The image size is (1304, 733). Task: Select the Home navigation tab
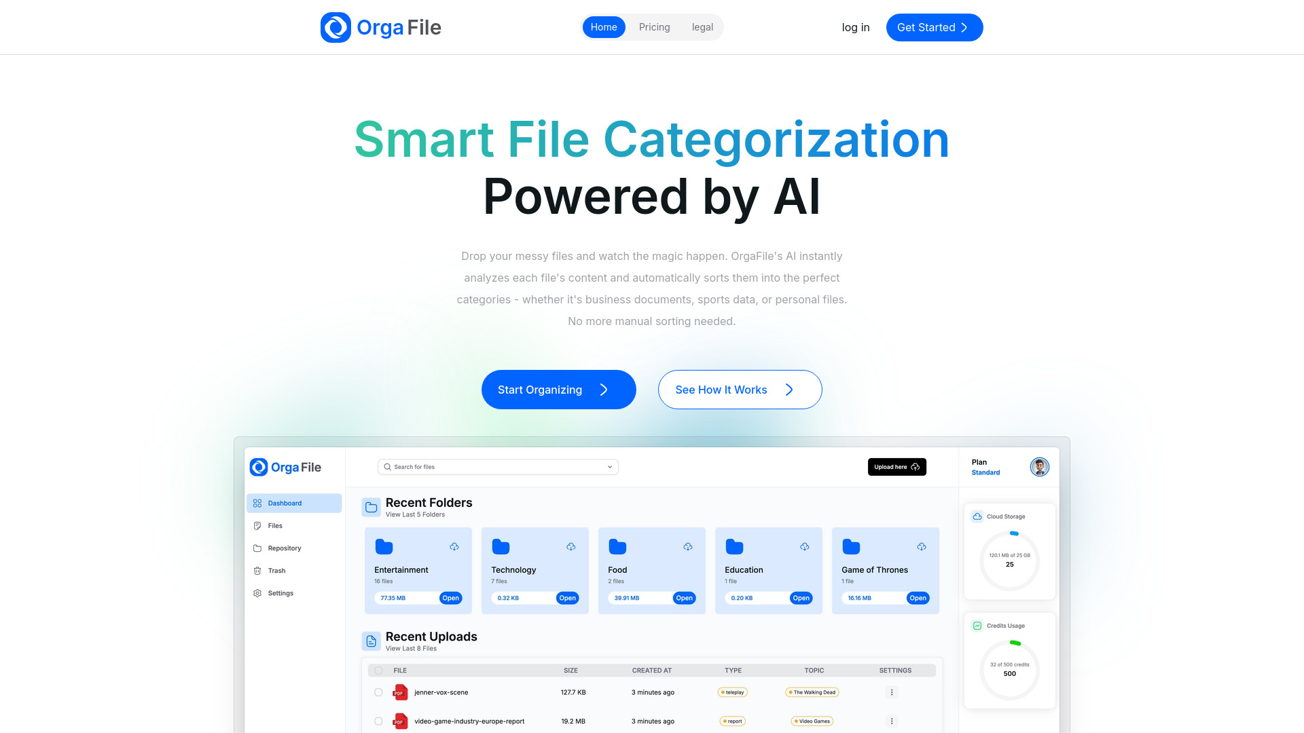604,27
